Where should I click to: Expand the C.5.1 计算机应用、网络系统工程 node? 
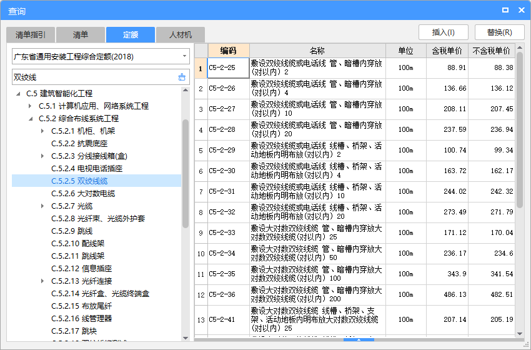click(31, 106)
